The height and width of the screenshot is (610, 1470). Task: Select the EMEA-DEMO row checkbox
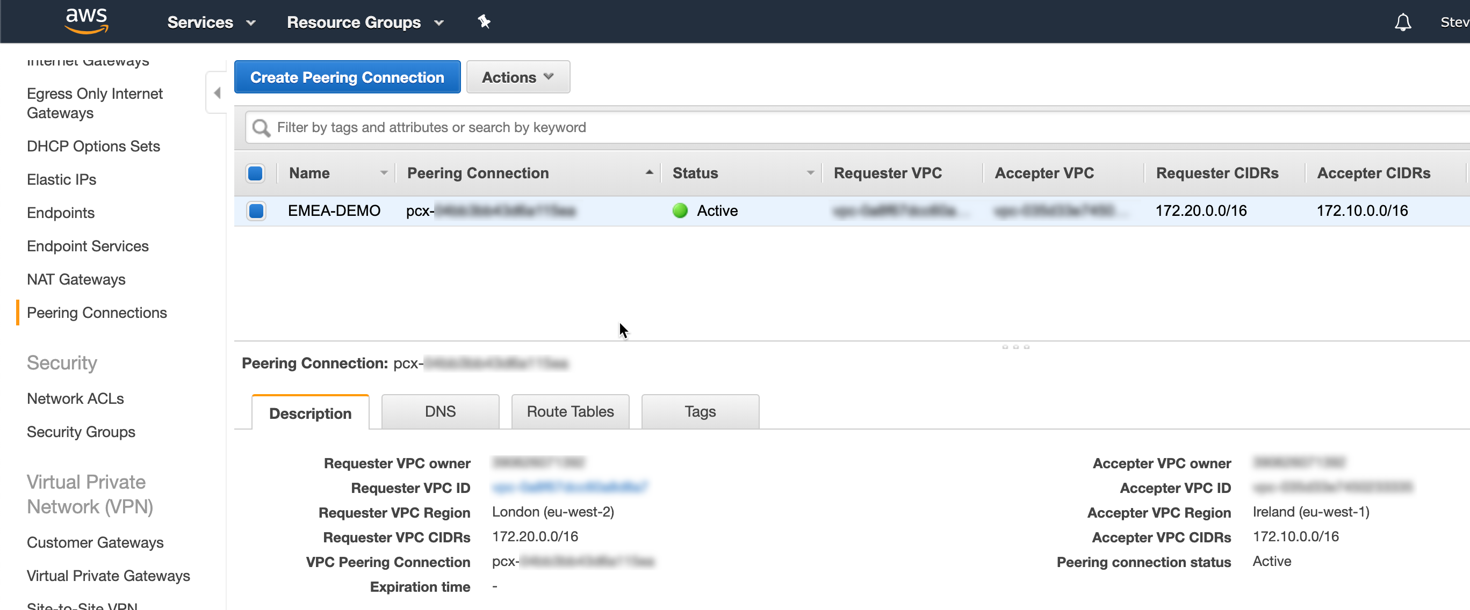click(x=256, y=210)
